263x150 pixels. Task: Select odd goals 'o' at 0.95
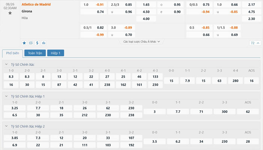point(171,4)
